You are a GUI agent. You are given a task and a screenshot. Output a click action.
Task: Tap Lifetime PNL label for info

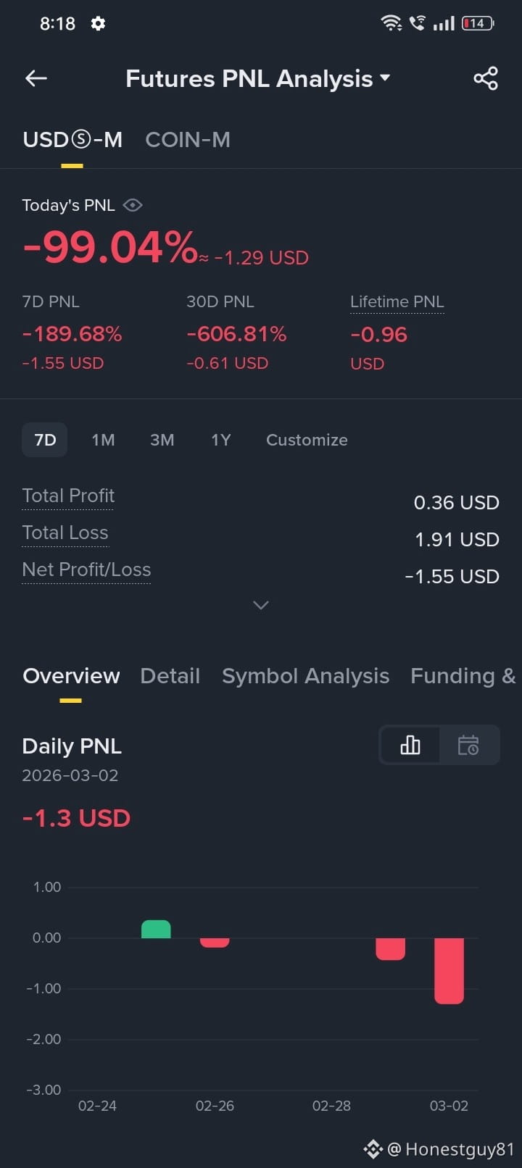[397, 301]
